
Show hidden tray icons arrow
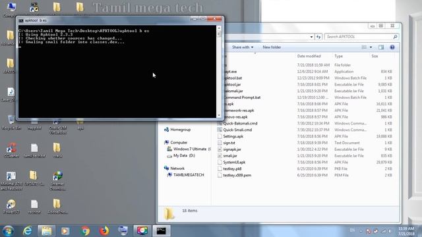point(361,231)
